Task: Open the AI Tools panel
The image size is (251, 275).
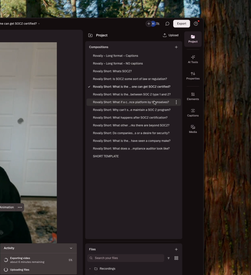Action: [193, 59]
